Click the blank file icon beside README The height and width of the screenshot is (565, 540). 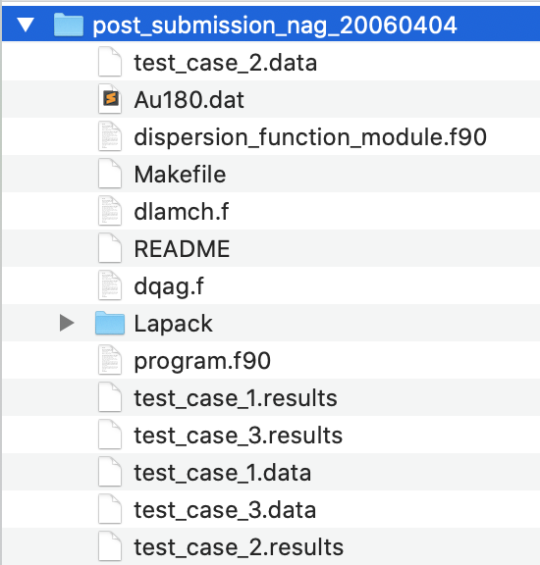[x=110, y=248]
